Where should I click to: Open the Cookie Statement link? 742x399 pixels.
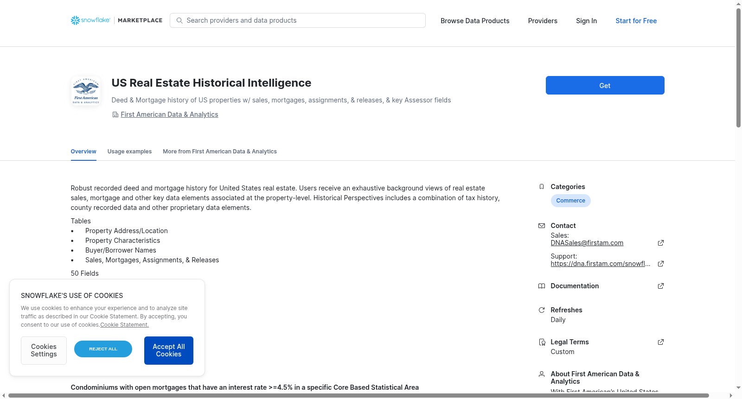[x=124, y=325]
